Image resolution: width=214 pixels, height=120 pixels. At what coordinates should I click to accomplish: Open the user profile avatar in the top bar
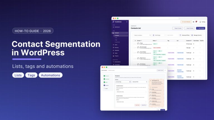coord(200,22)
